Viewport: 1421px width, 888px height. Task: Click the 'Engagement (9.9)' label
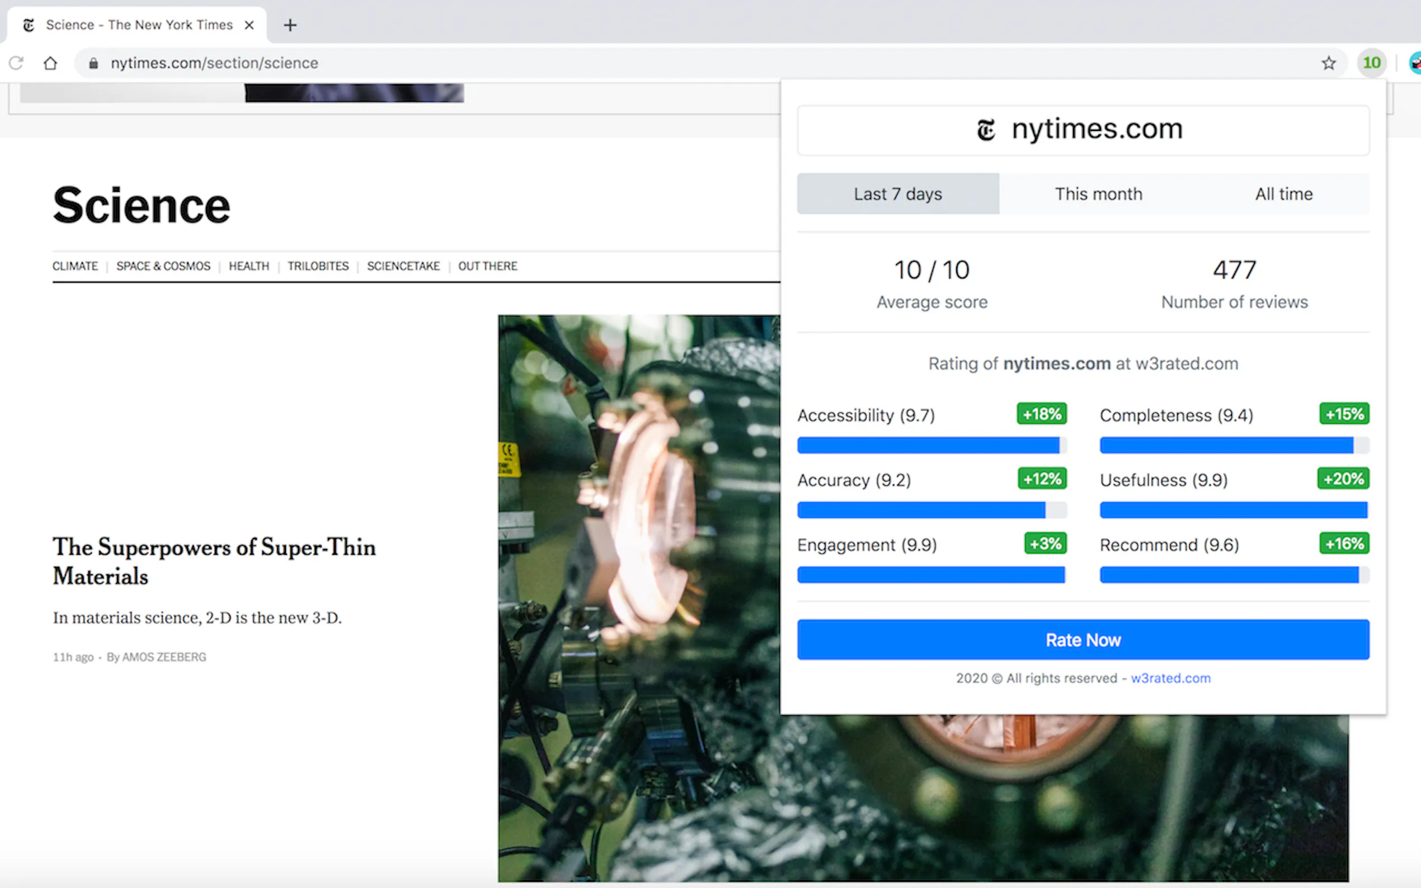click(867, 545)
